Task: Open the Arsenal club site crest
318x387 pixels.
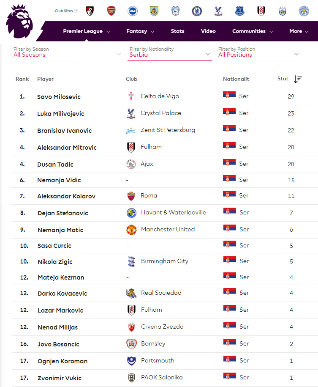Action: (111, 11)
